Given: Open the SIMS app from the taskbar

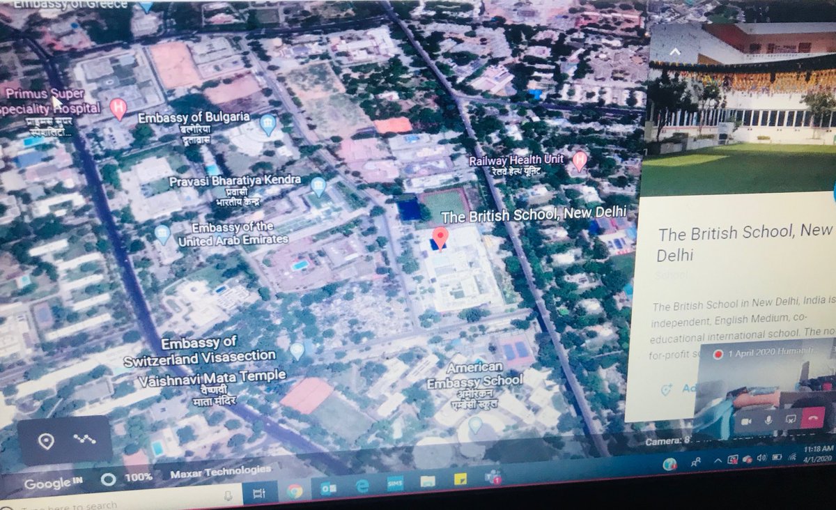Looking at the screenshot, I should click(395, 484).
